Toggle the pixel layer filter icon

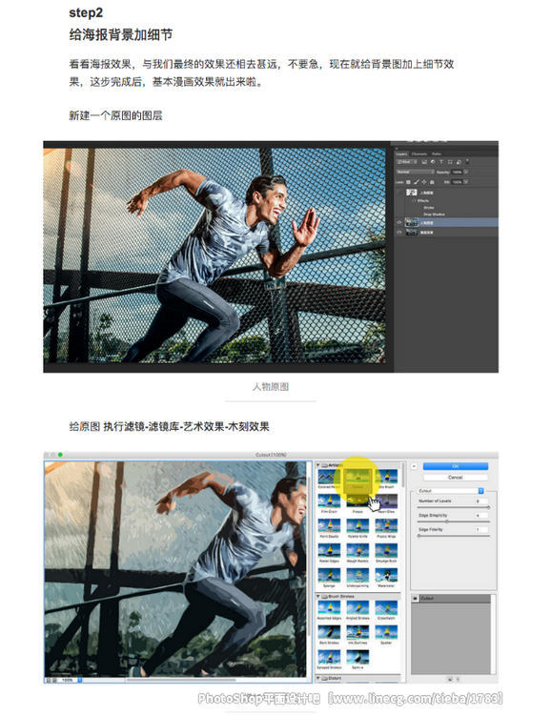point(424,162)
